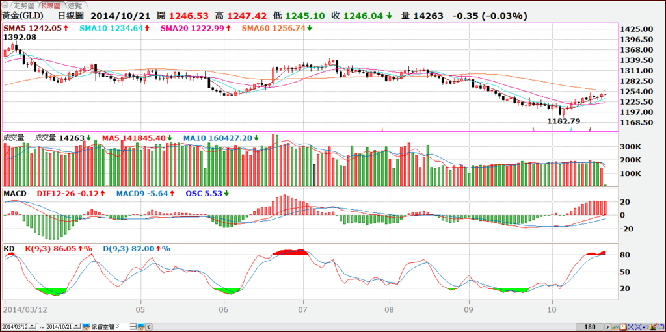Click the SMA10 1234.64 indicator label

111,28
